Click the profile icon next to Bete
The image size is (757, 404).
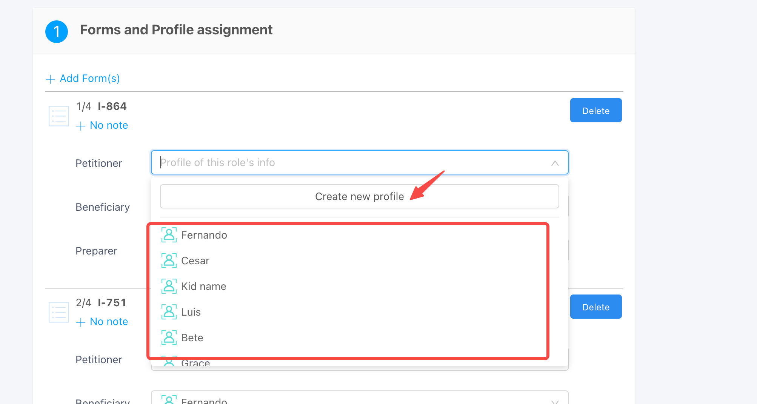169,338
